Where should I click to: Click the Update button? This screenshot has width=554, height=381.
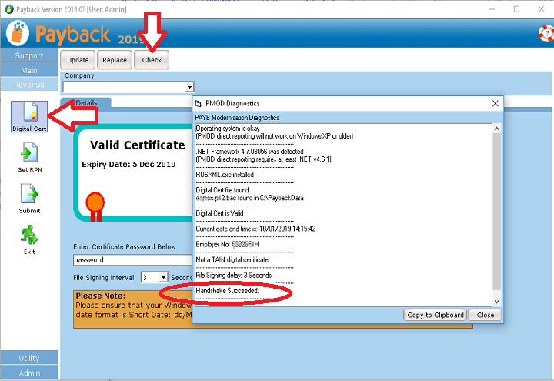click(78, 60)
